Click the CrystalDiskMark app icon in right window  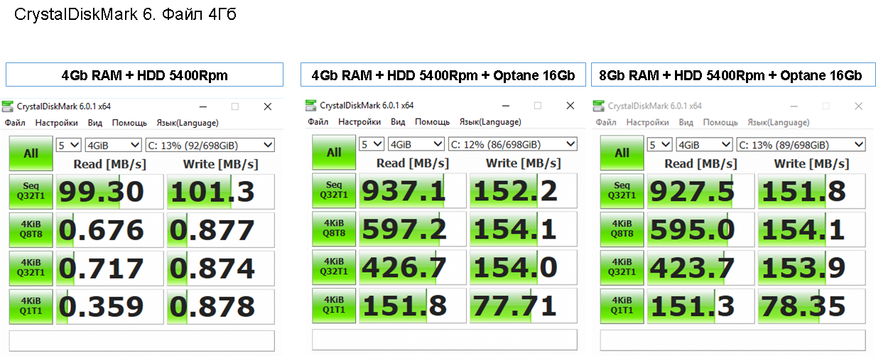coord(600,106)
